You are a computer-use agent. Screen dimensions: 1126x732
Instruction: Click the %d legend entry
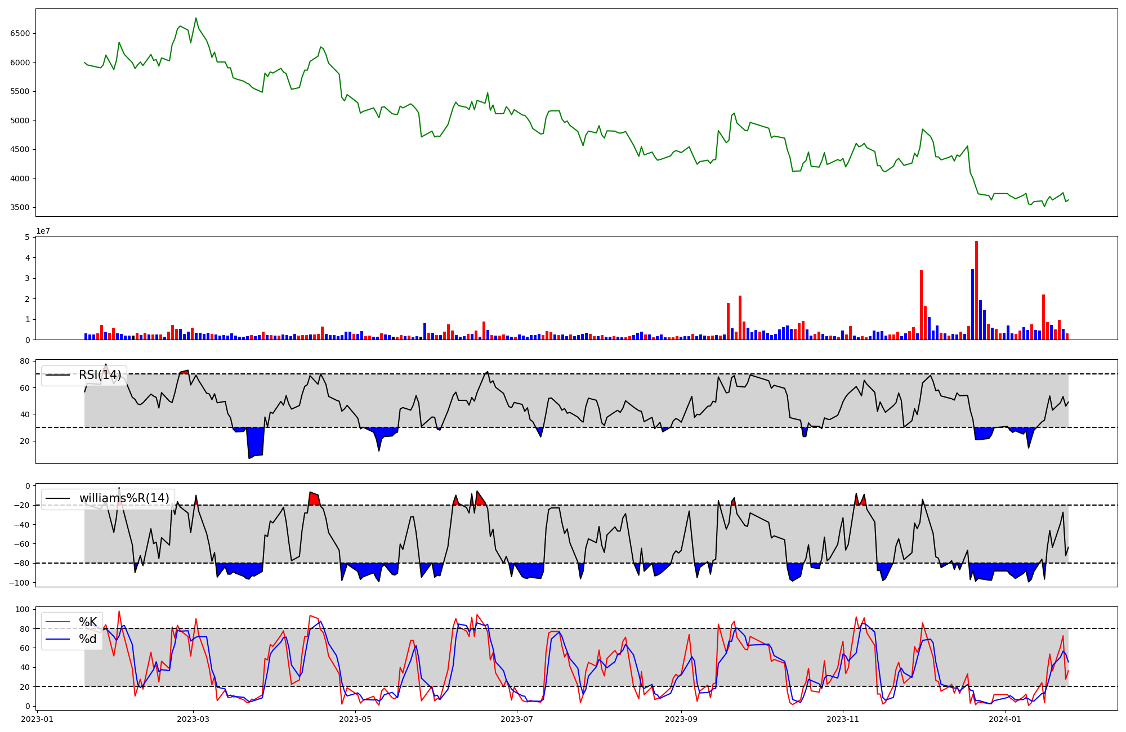click(87, 639)
